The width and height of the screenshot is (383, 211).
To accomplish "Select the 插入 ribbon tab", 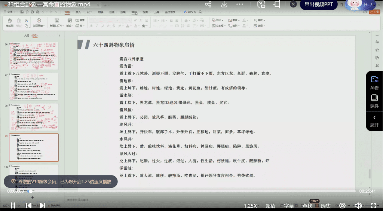I will [x=78, y=12].
